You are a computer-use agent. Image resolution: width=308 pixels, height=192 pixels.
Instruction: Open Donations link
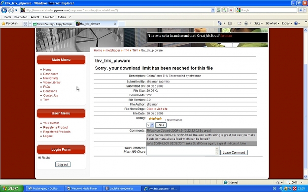(50, 91)
